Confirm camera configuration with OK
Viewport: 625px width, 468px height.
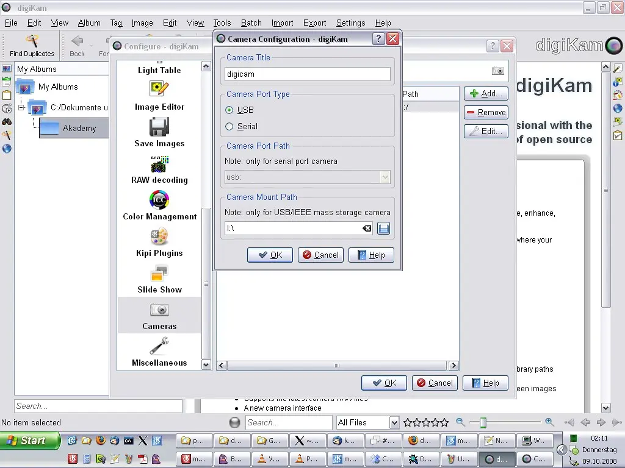[270, 255]
